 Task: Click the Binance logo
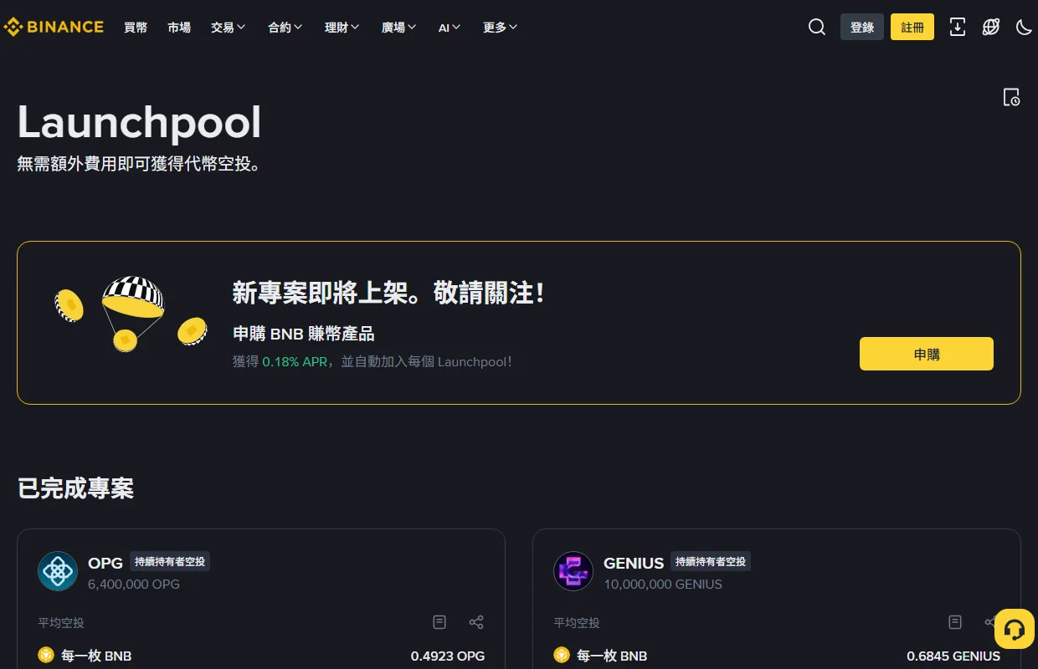tap(54, 27)
